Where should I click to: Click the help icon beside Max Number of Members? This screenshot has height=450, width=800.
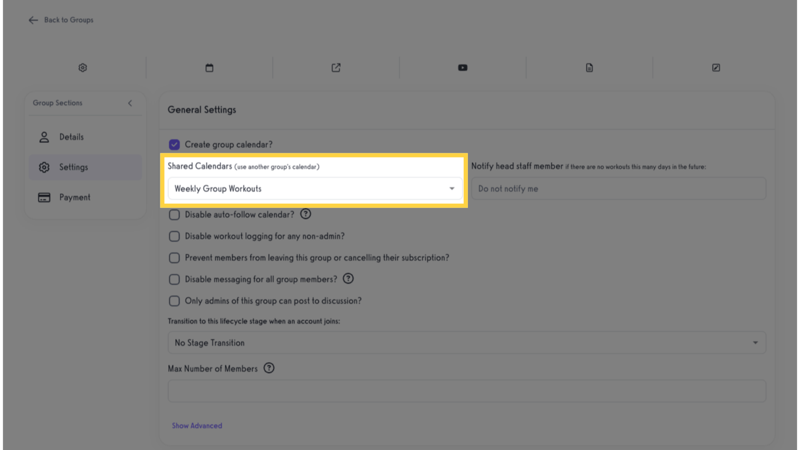click(269, 368)
